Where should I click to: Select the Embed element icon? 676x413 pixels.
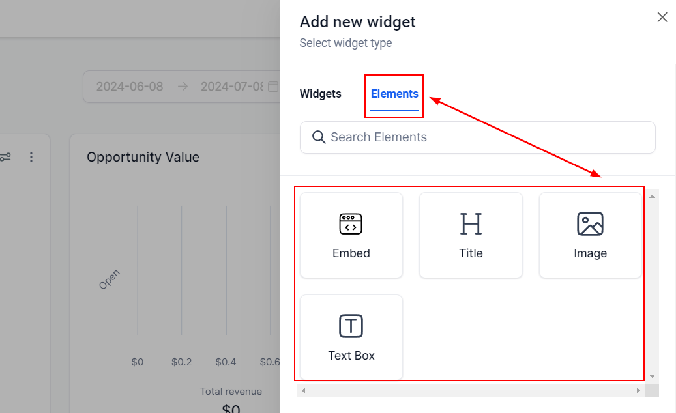pyautogui.click(x=351, y=224)
